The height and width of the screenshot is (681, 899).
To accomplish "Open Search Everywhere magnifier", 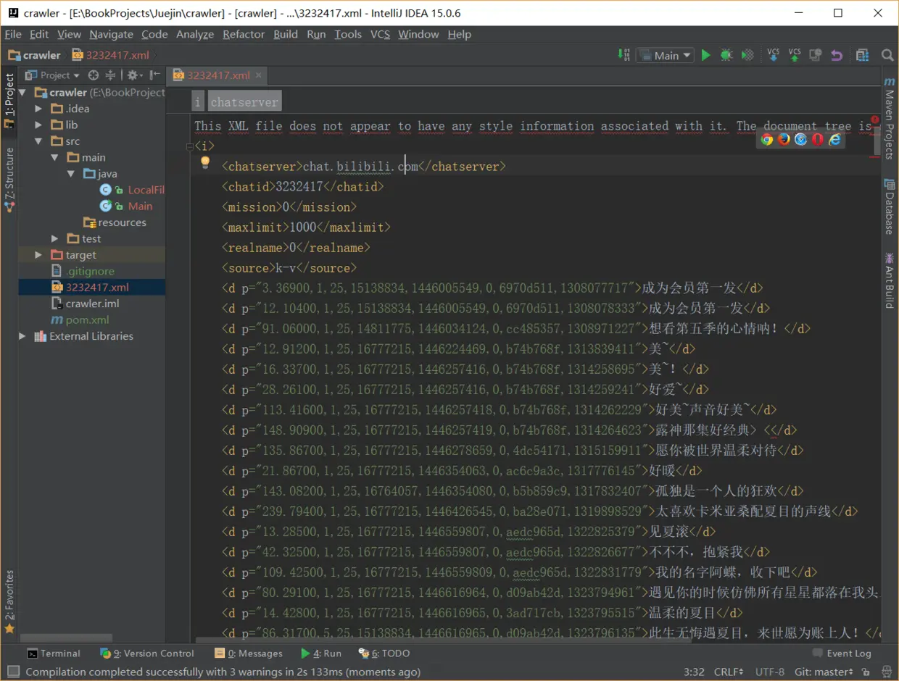I will pyautogui.click(x=887, y=55).
